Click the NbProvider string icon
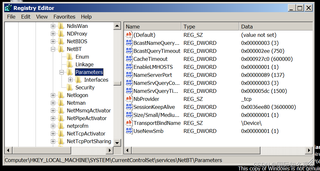320x171 pixels. point(129,99)
